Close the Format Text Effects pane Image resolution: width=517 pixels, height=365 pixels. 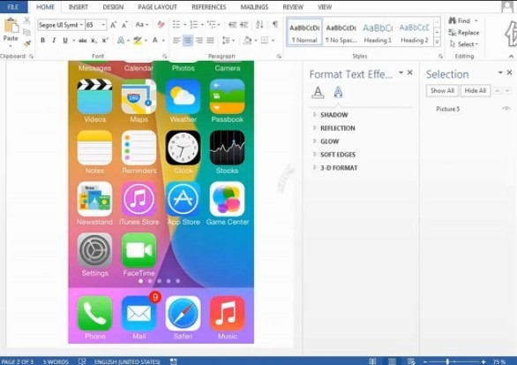click(410, 72)
